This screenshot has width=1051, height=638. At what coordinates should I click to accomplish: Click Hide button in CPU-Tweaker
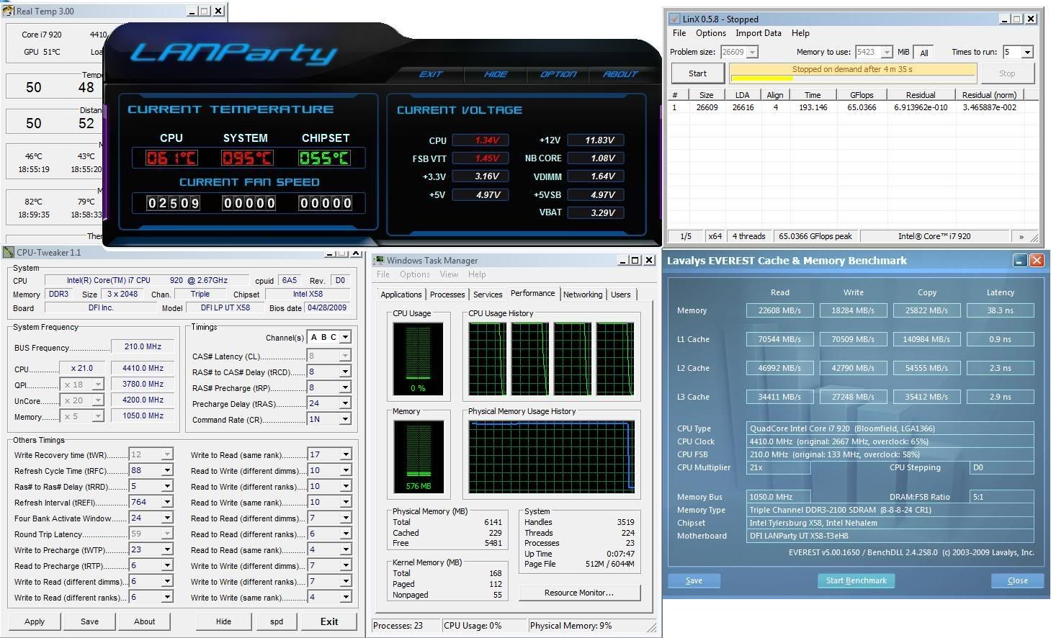223,621
